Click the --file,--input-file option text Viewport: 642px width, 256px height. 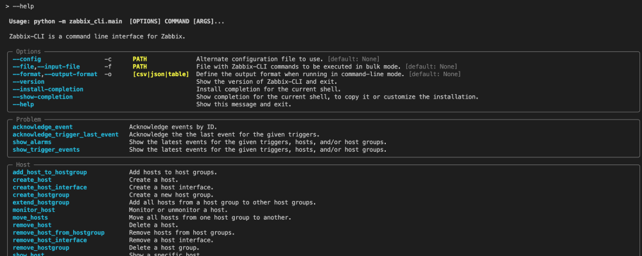46,67
